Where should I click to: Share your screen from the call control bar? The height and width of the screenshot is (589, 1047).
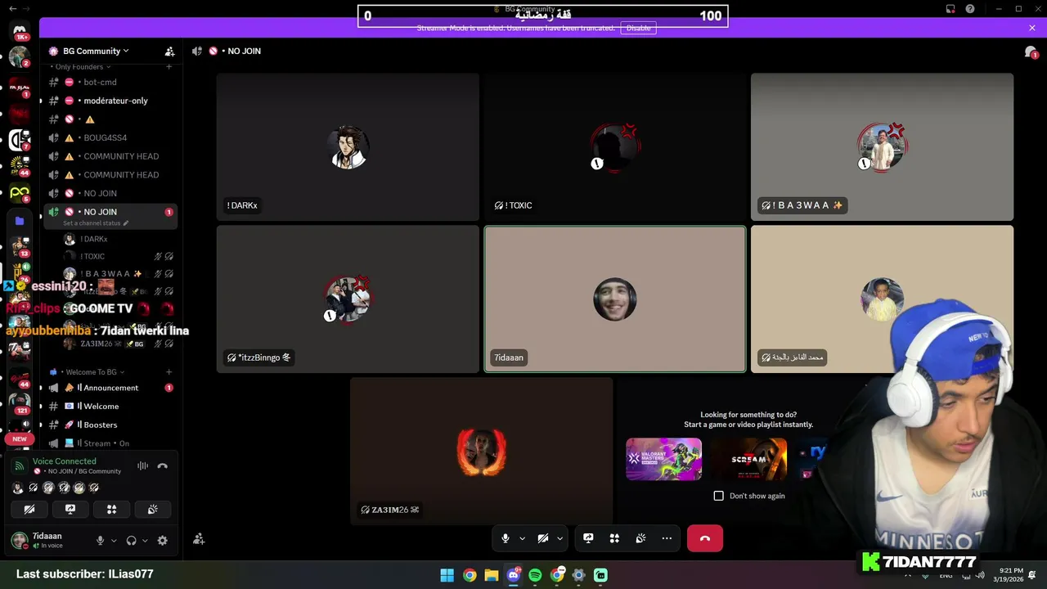[x=588, y=538]
